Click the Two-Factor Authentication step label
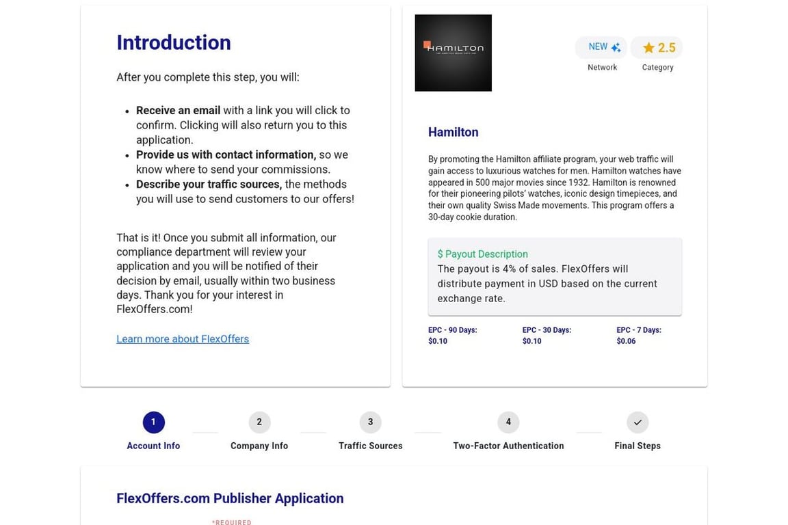The image size is (788, 525). (x=508, y=446)
